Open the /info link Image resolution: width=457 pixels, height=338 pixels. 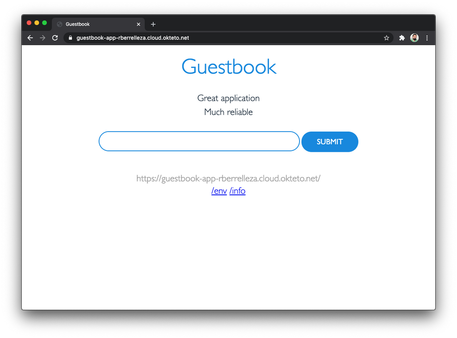(237, 191)
